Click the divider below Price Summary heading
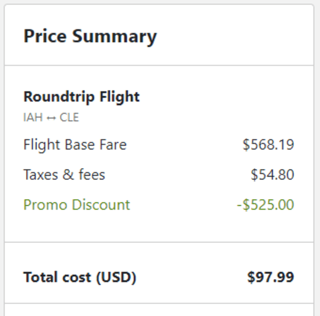The image size is (320, 316). point(159,65)
